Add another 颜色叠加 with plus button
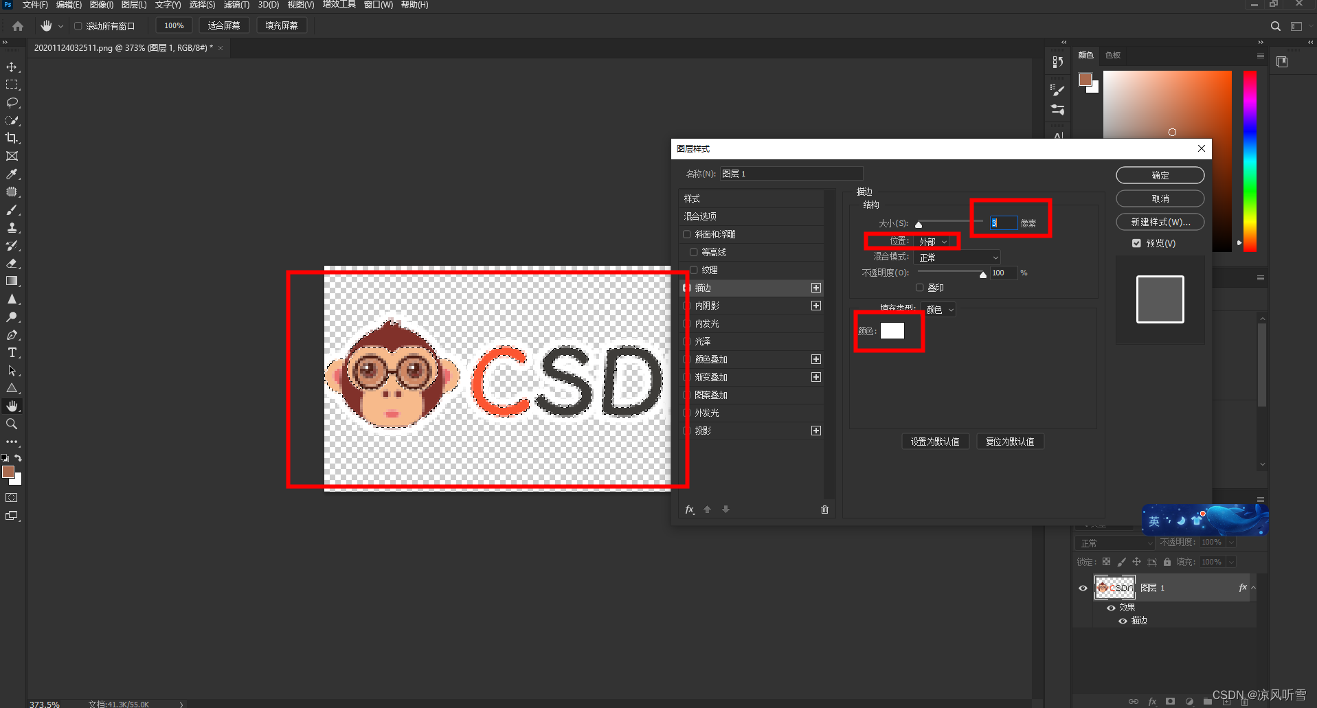This screenshot has width=1317, height=708. [816, 359]
